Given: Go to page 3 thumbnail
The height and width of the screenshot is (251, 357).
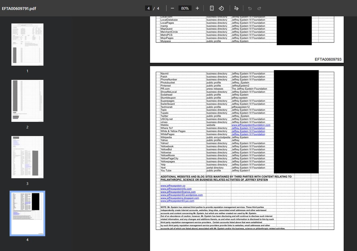Looking at the screenshot, I should pyautogui.click(x=27, y=157).
